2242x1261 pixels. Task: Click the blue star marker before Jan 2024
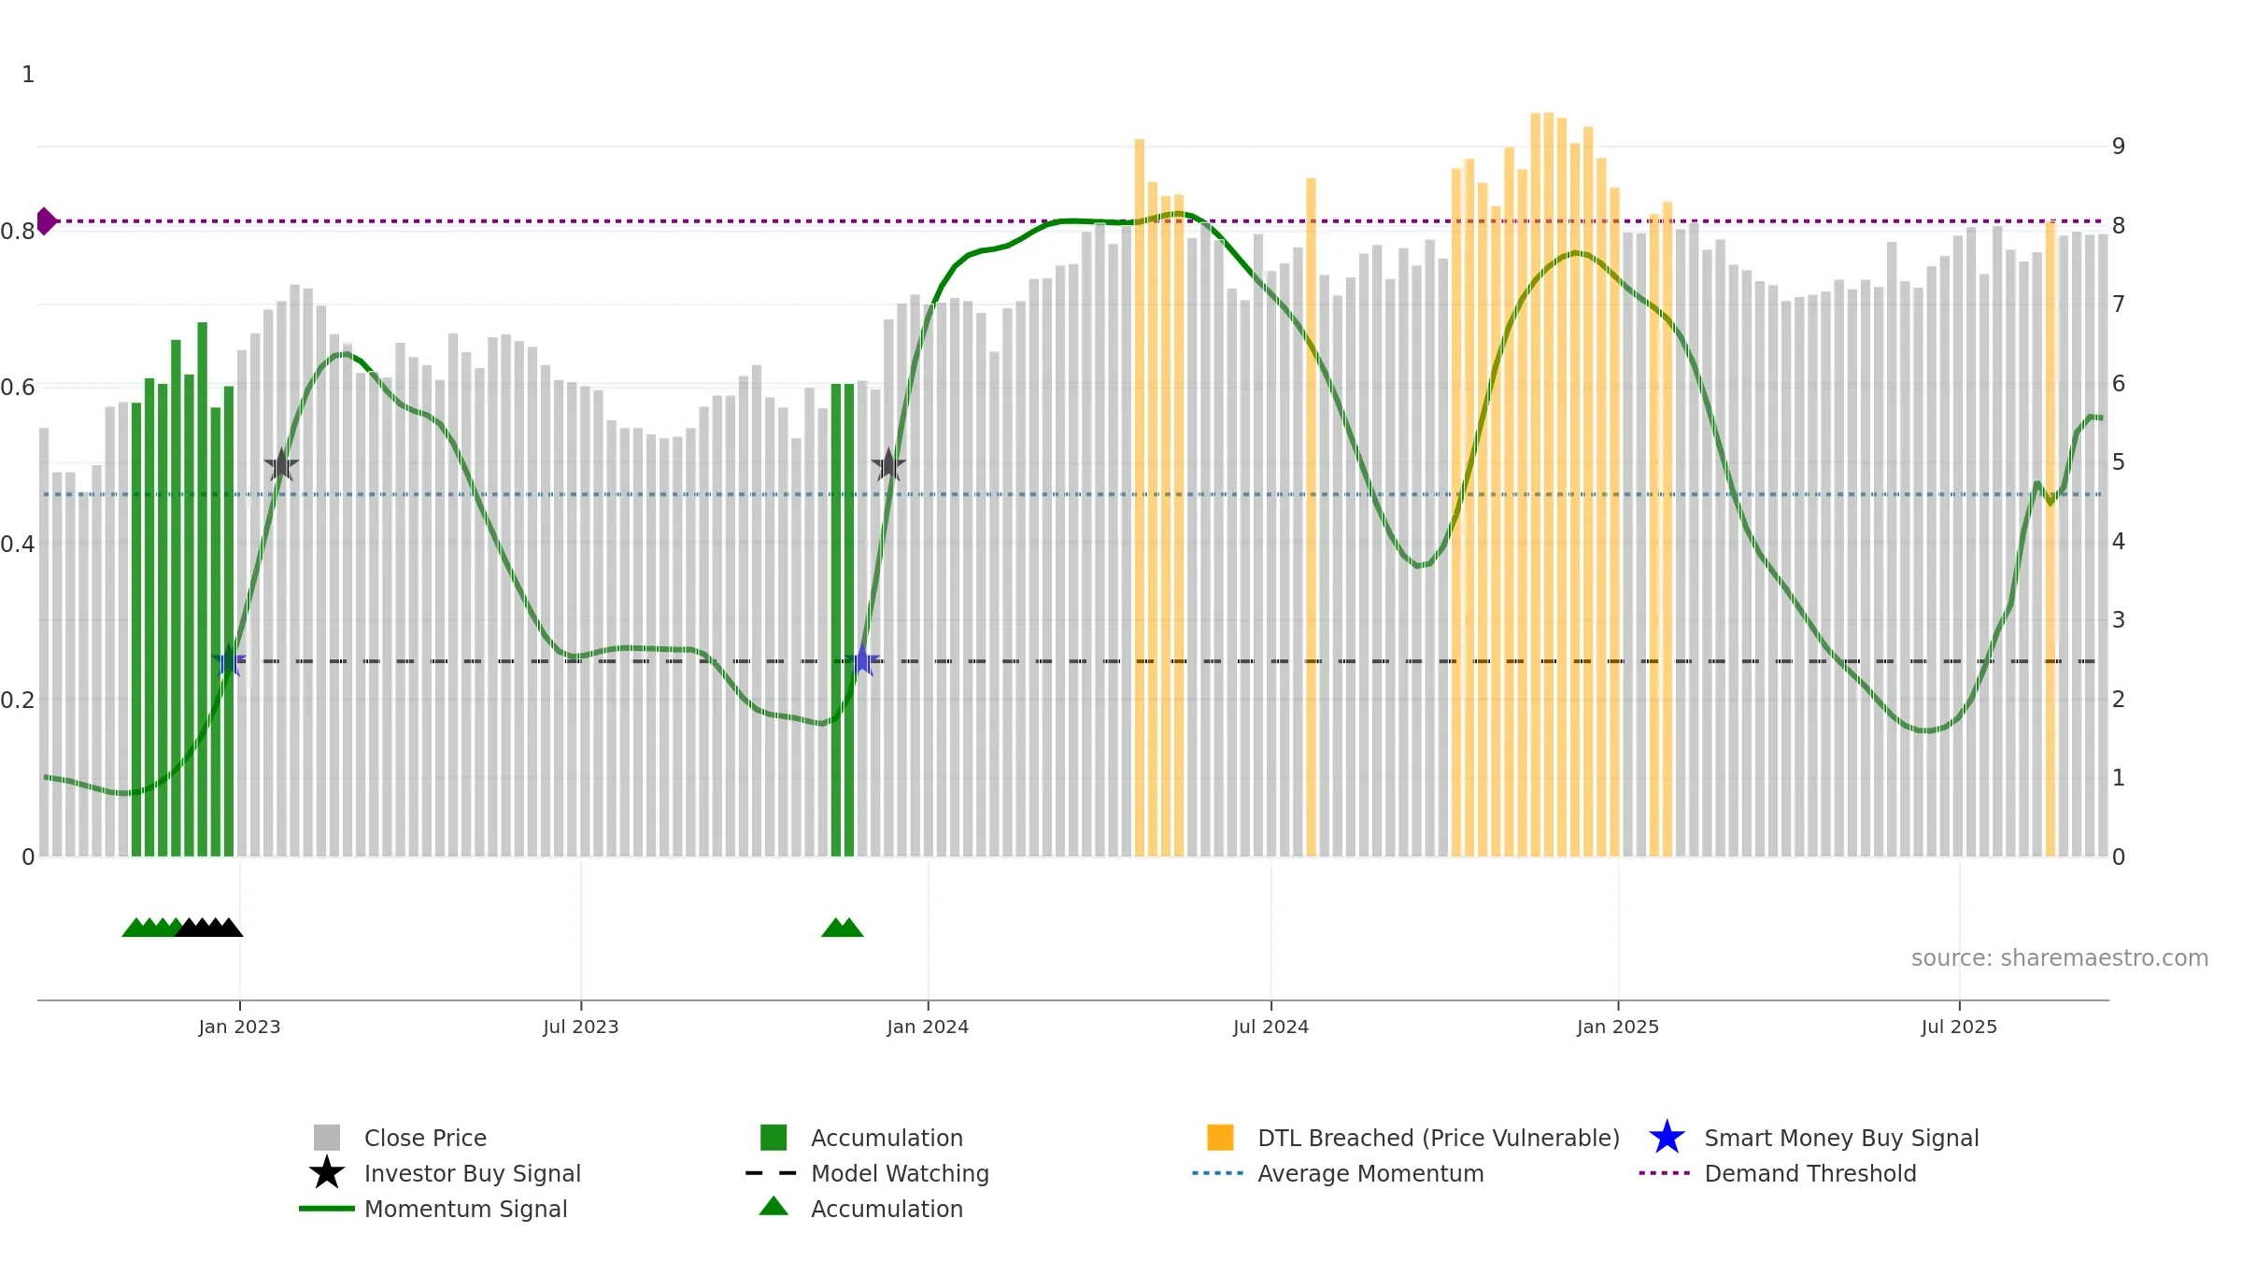click(x=864, y=661)
